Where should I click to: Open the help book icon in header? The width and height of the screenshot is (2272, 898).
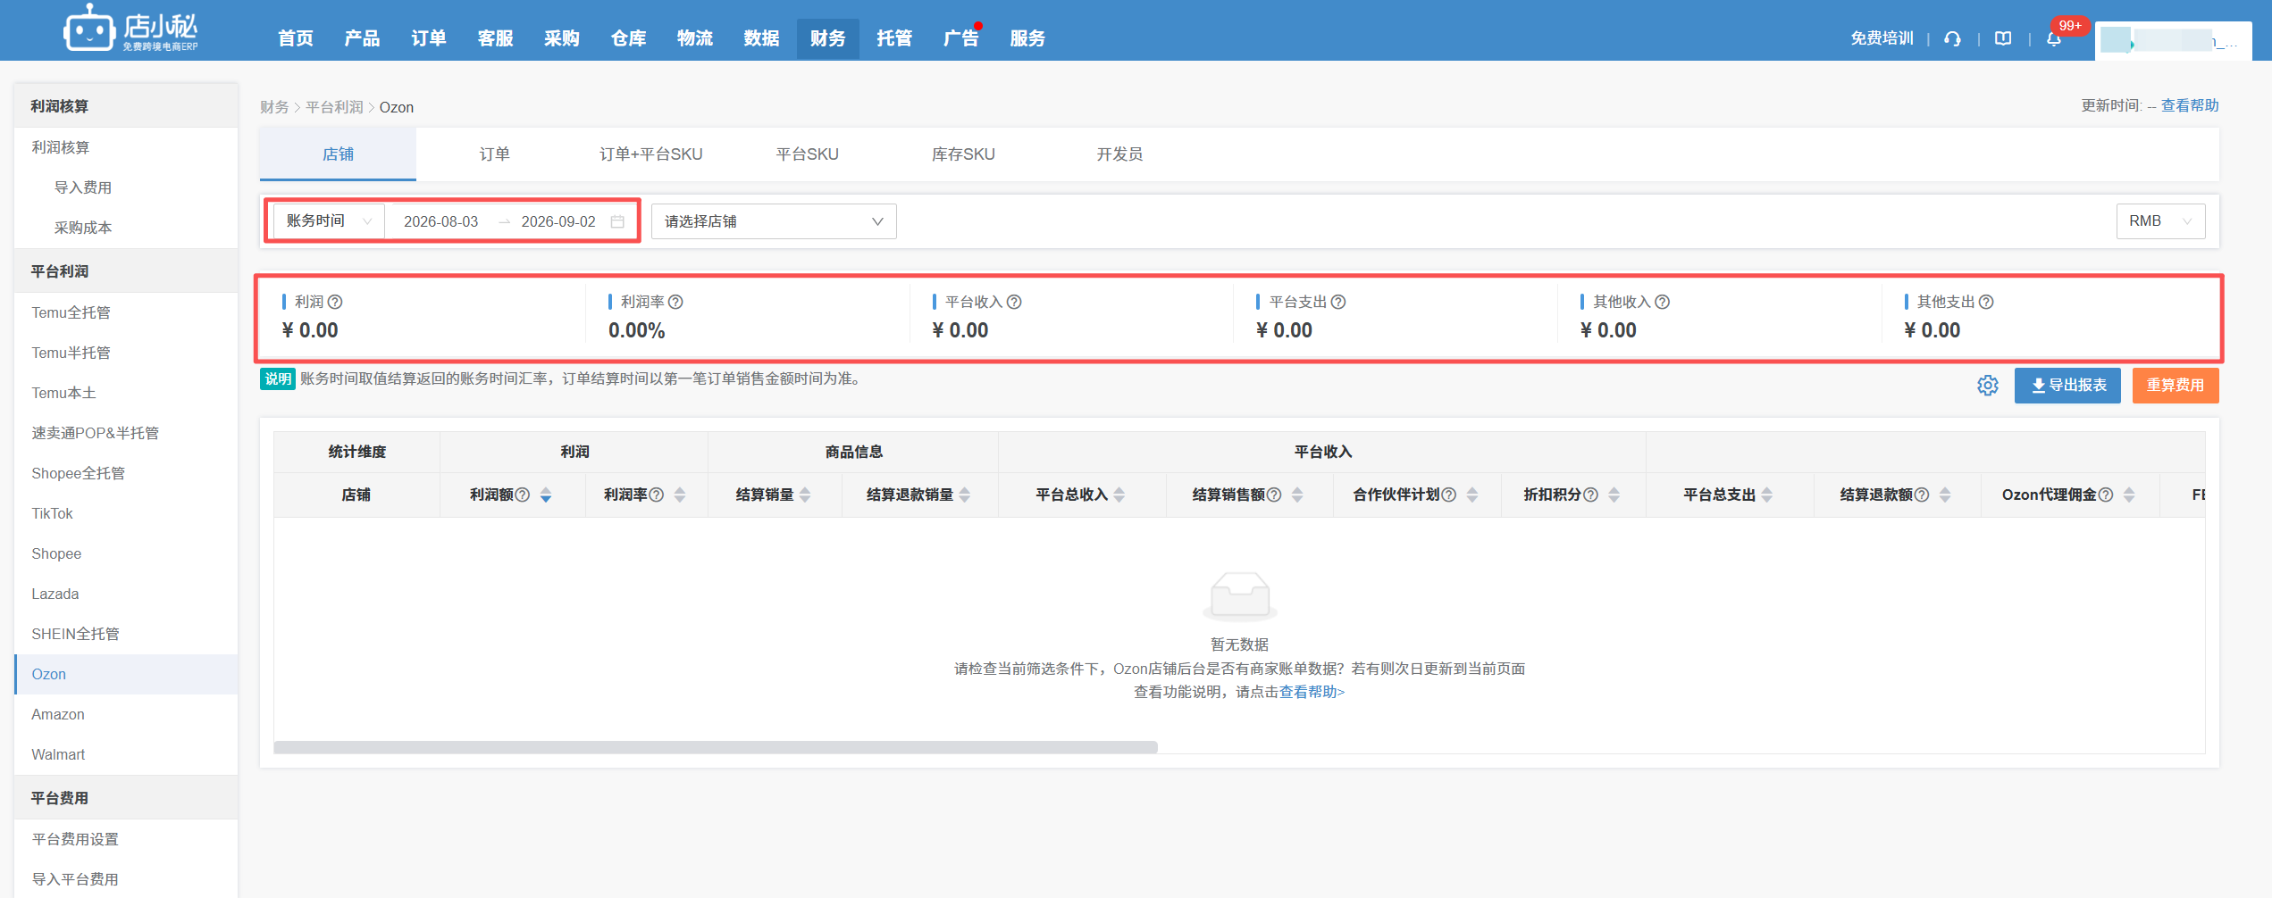tap(2004, 38)
